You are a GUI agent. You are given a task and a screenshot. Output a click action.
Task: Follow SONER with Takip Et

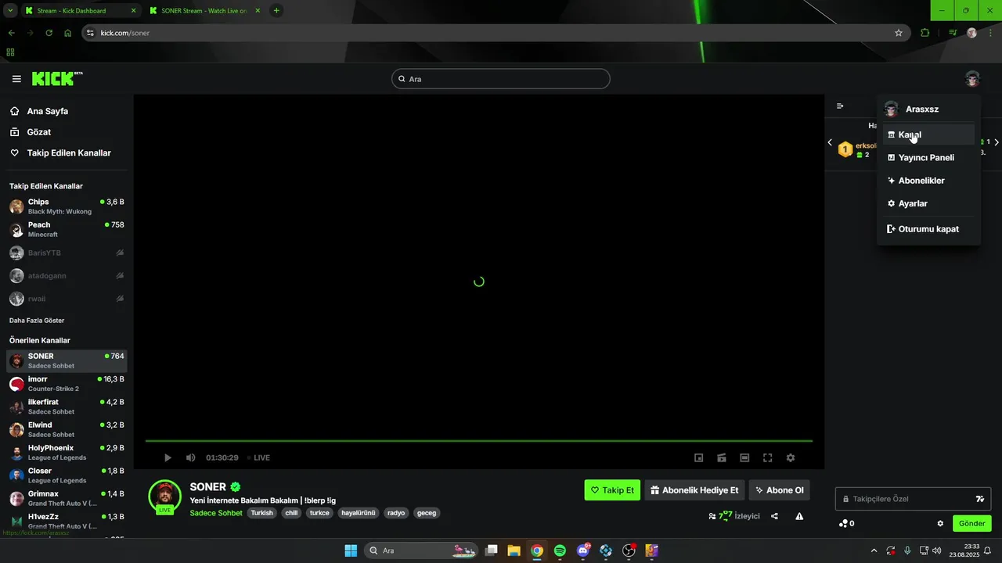[x=612, y=490]
